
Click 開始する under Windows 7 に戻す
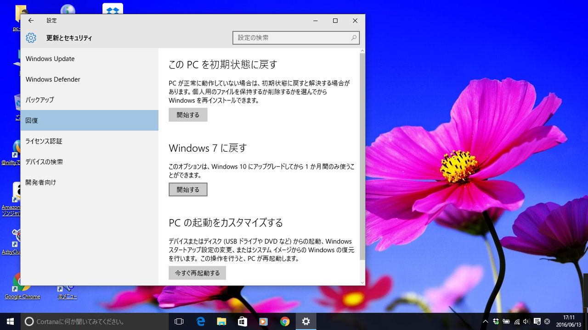point(188,189)
